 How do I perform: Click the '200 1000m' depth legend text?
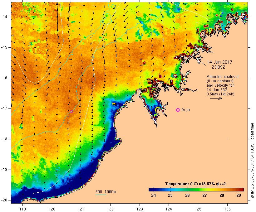pyautogui.click(x=106, y=192)
